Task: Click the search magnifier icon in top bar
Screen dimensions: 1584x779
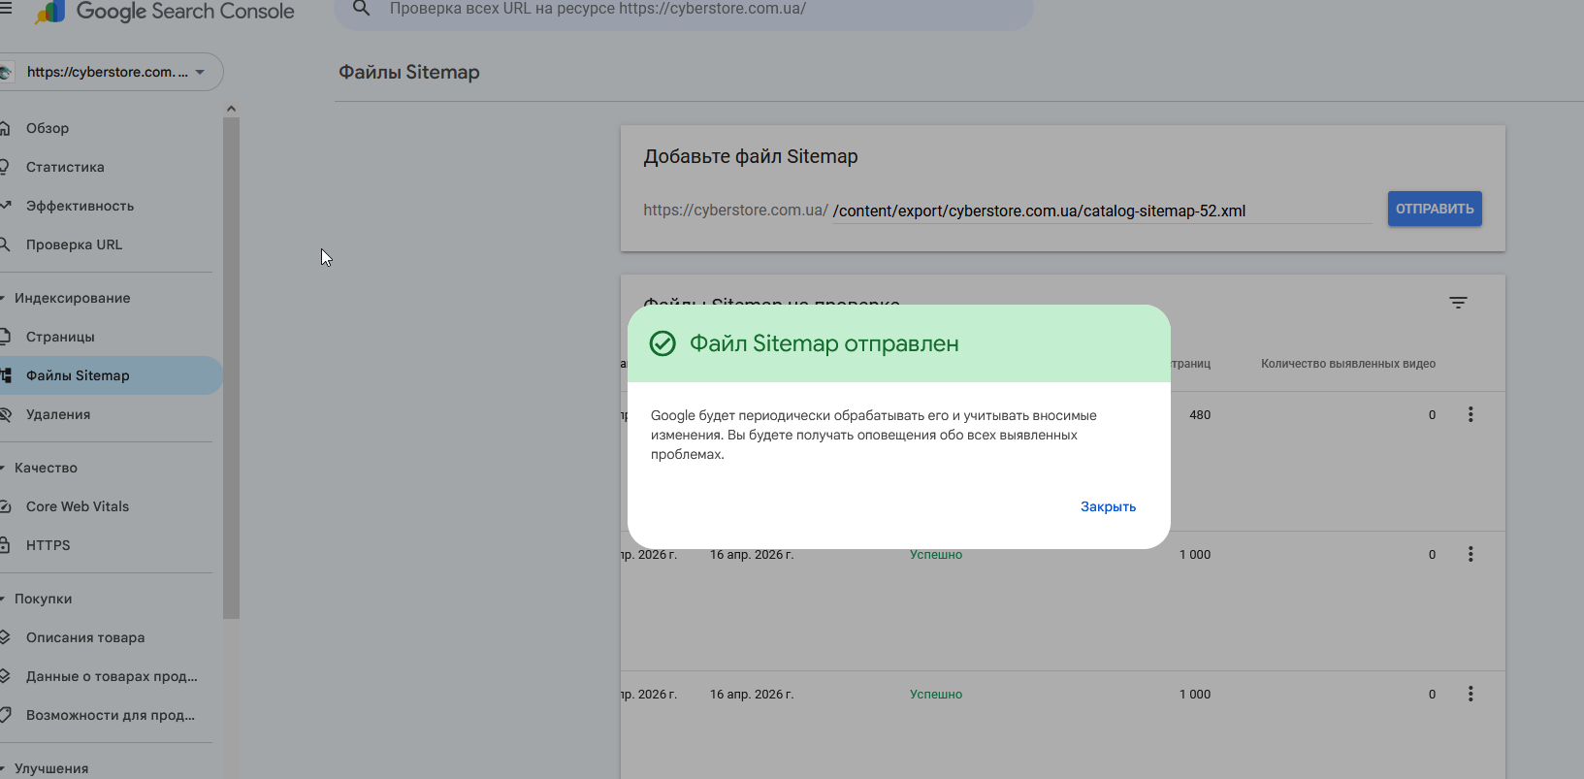Action: pyautogui.click(x=361, y=9)
